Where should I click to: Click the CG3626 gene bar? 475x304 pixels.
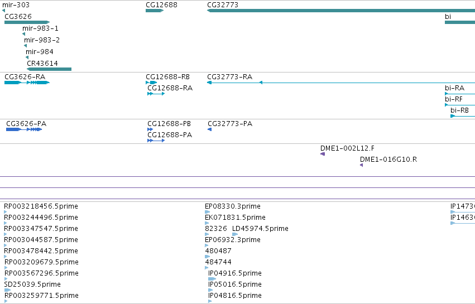coord(27,22)
